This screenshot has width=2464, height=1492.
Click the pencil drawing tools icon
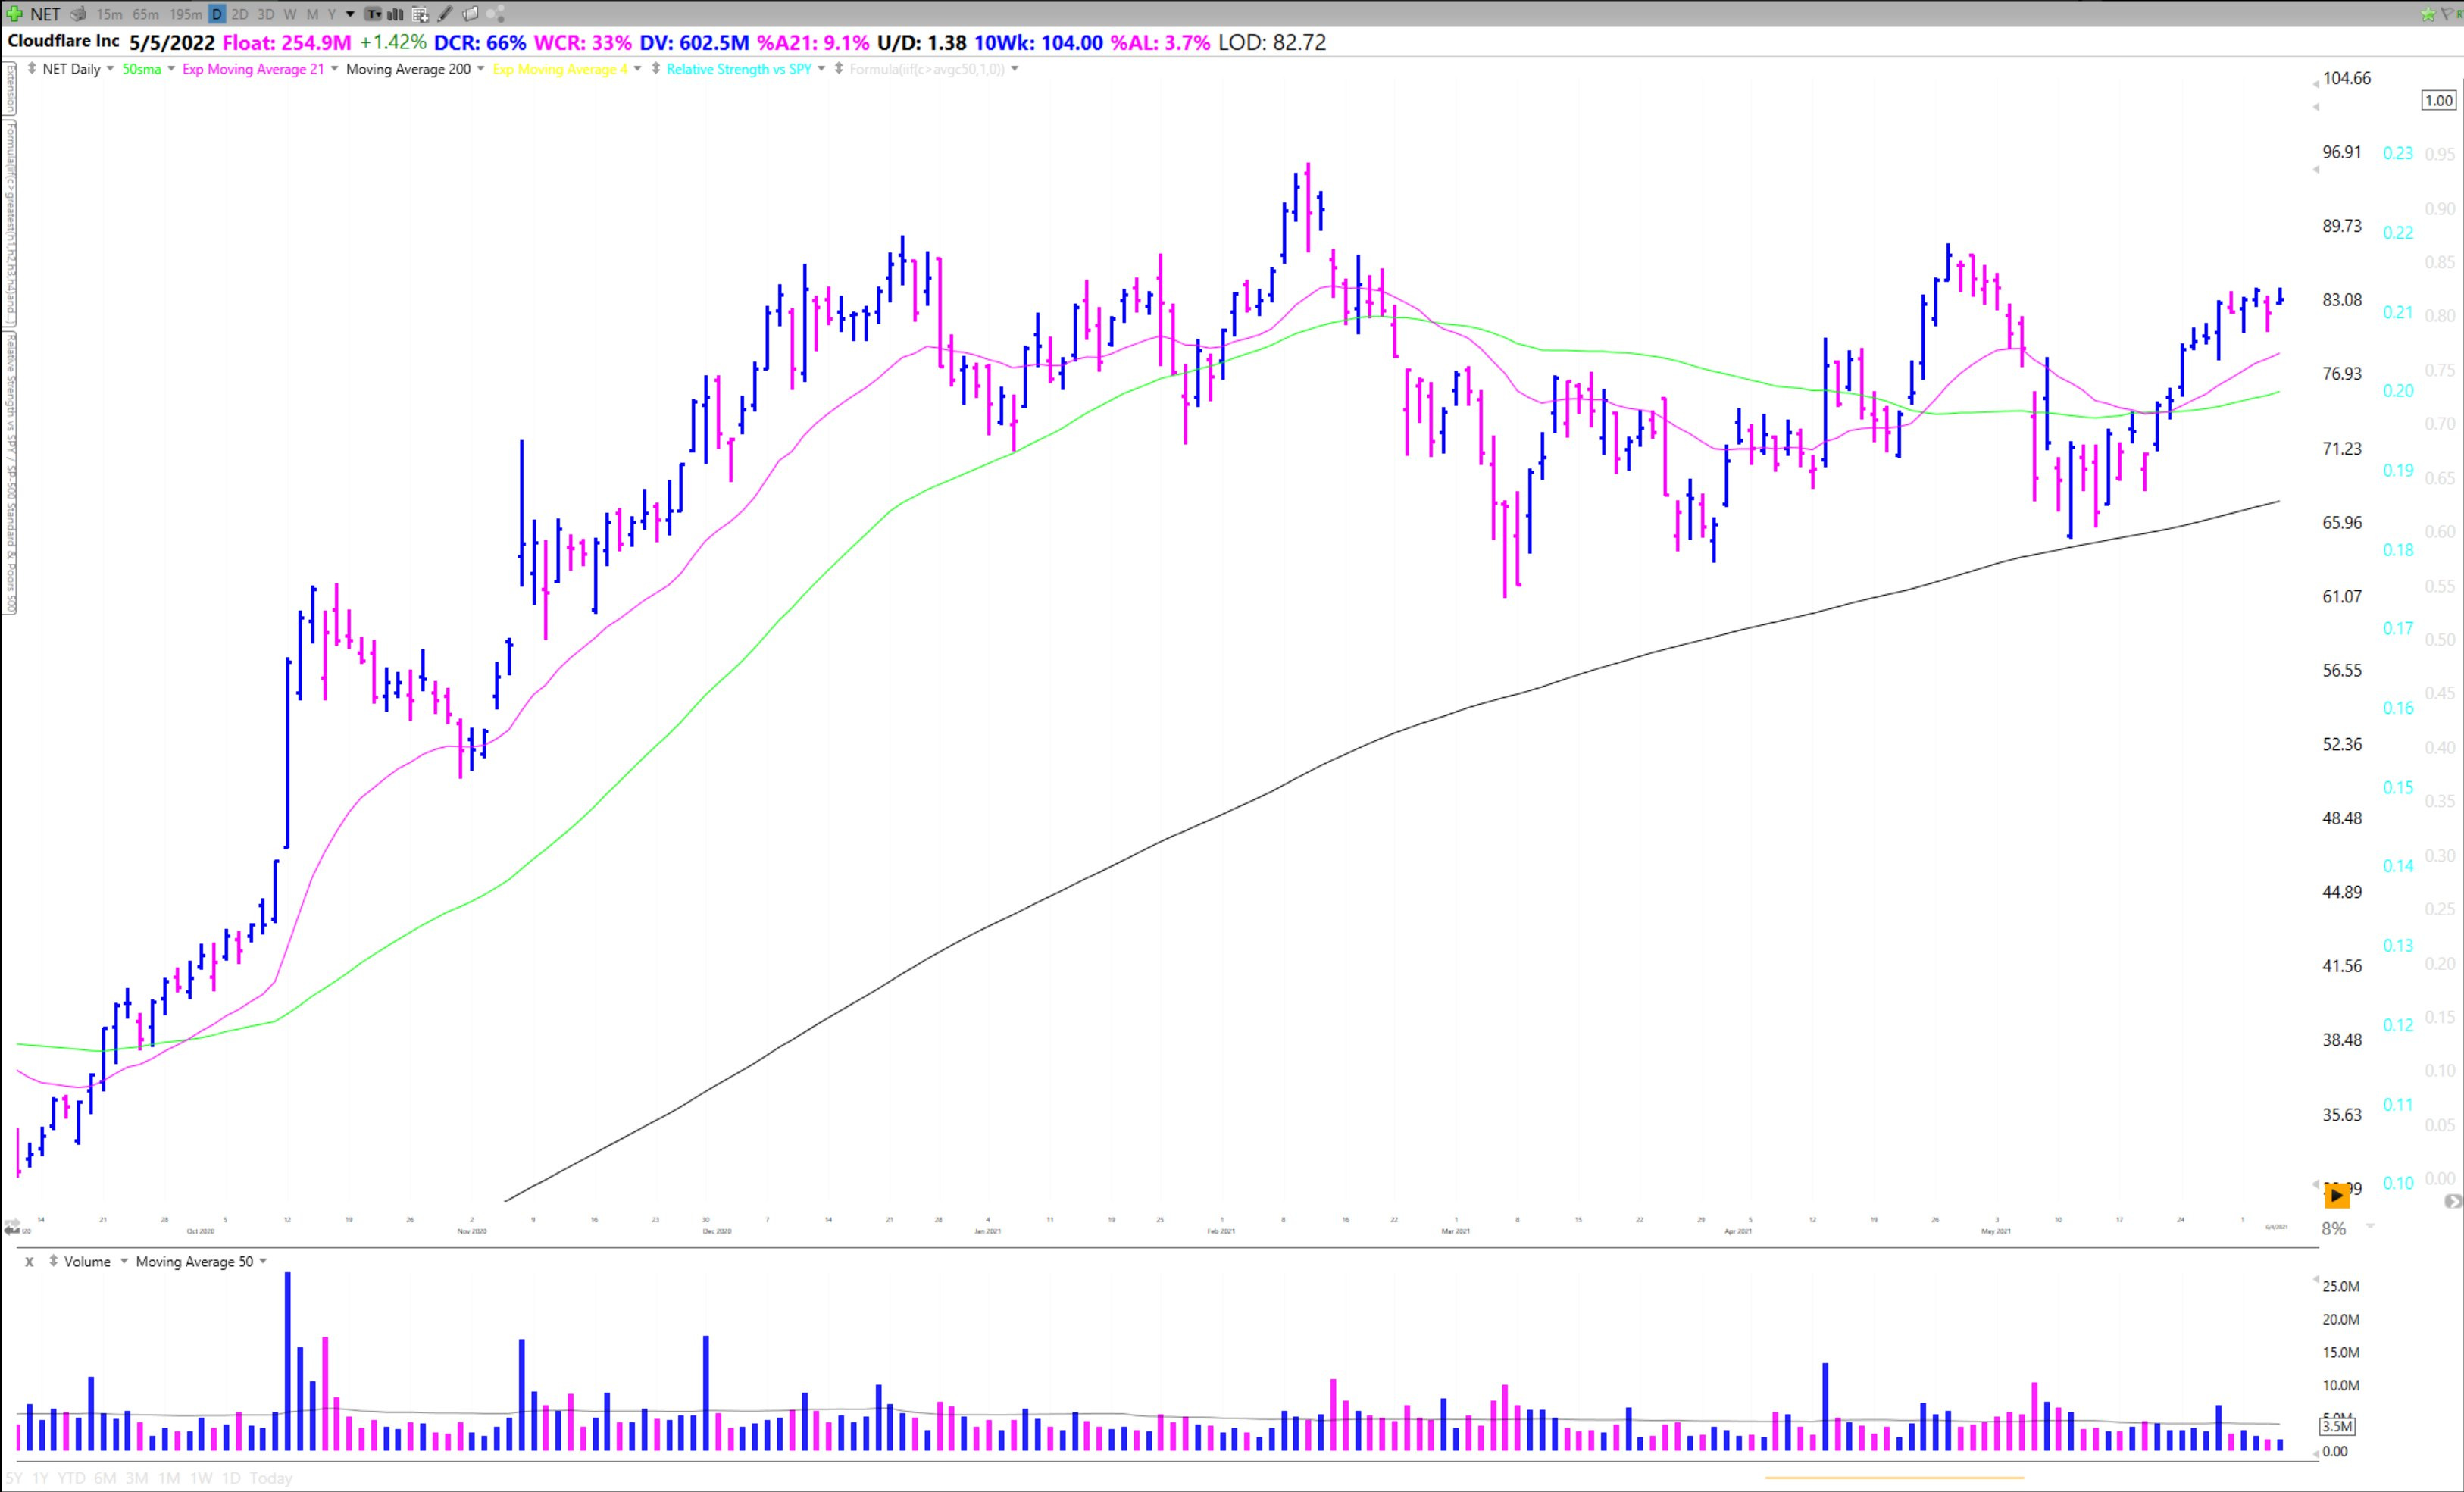pyautogui.click(x=445, y=14)
